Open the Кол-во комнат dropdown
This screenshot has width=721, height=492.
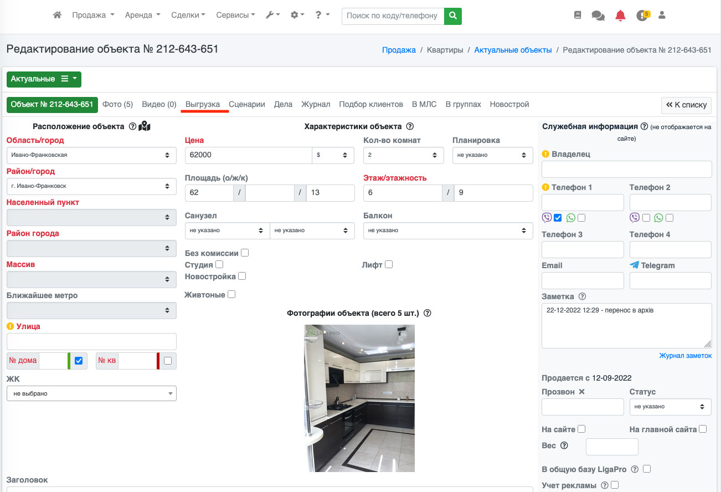403,155
